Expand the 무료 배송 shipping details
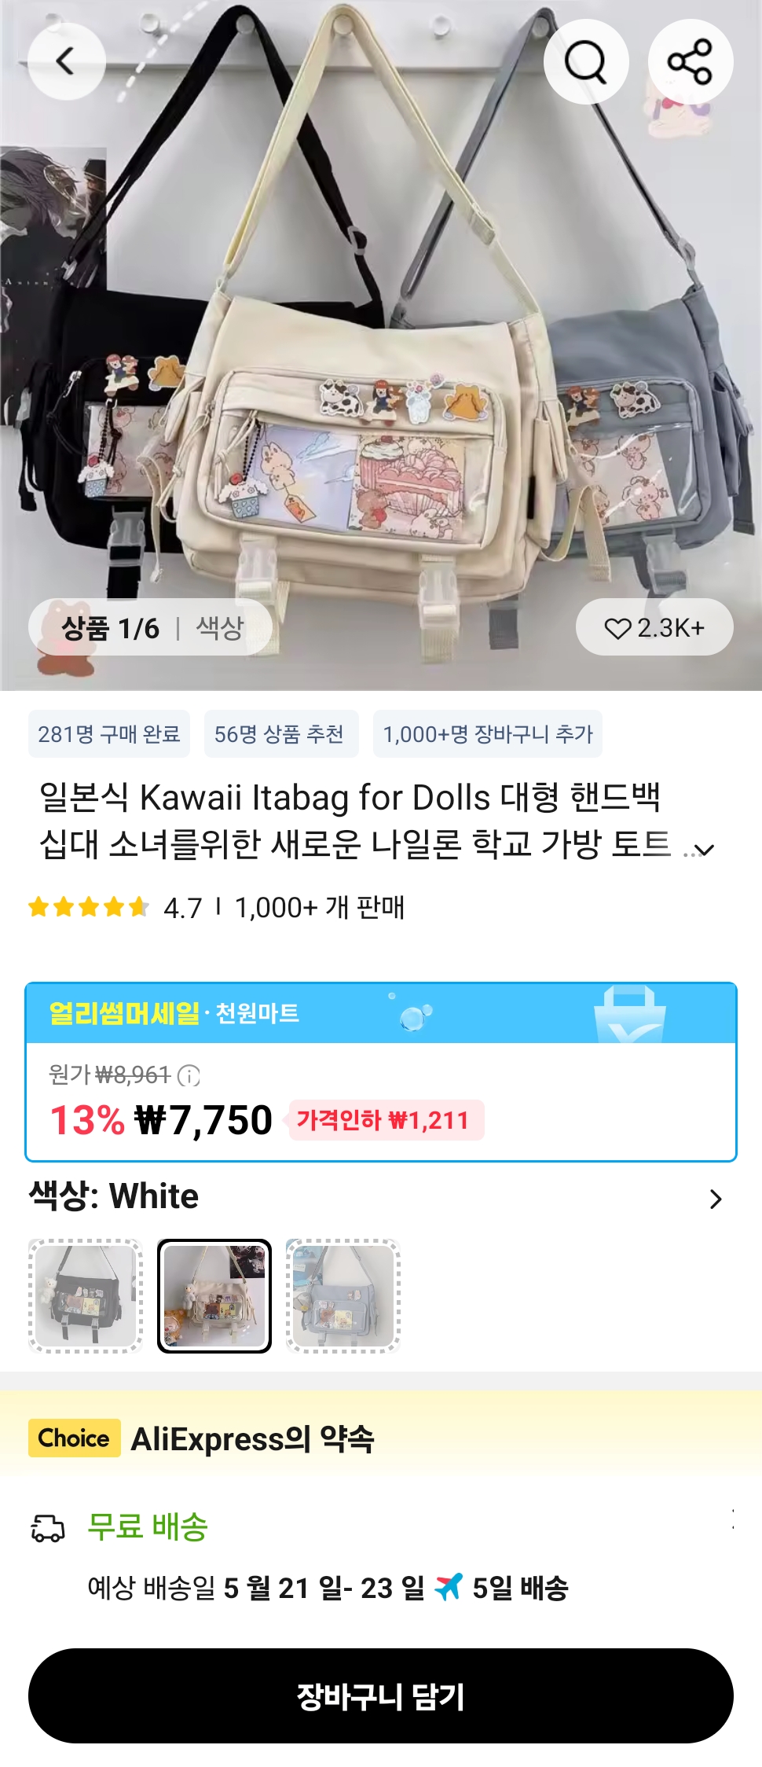The height and width of the screenshot is (1767, 762). coord(732,1519)
